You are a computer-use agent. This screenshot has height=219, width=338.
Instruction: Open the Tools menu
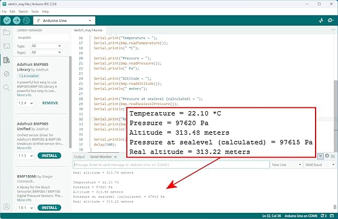tap(34, 11)
